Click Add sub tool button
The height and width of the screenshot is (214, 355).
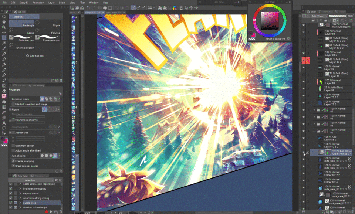click(35, 55)
